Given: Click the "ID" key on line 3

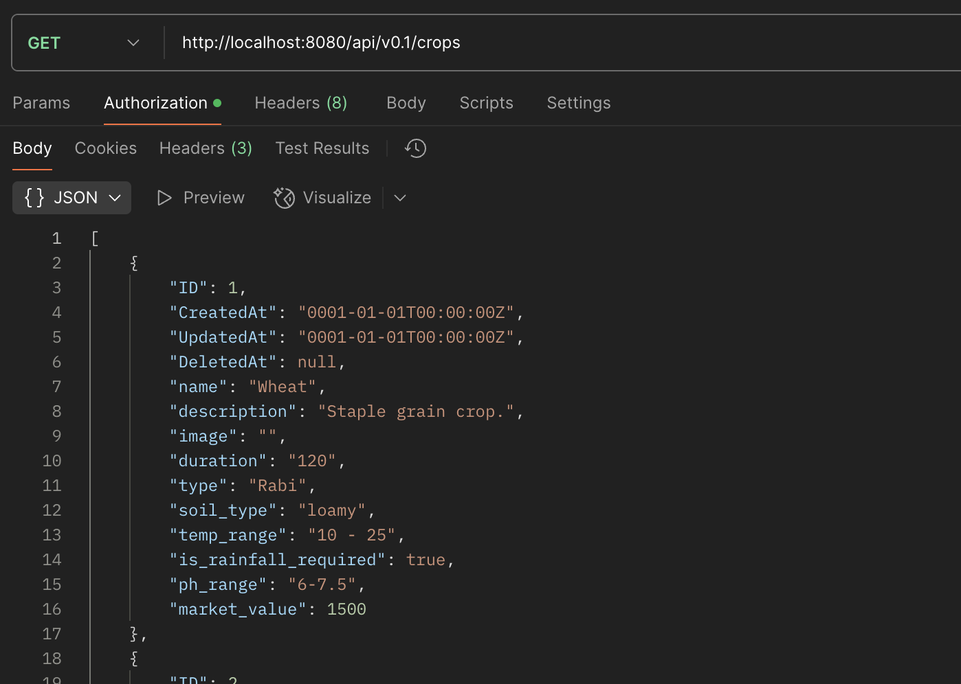Looking at the screenshot, I should 188,288.
